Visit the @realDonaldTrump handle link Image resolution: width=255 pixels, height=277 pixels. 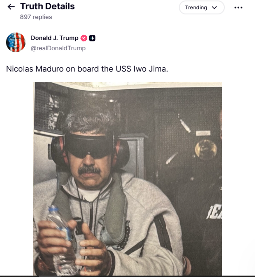[x=58, y=48]
